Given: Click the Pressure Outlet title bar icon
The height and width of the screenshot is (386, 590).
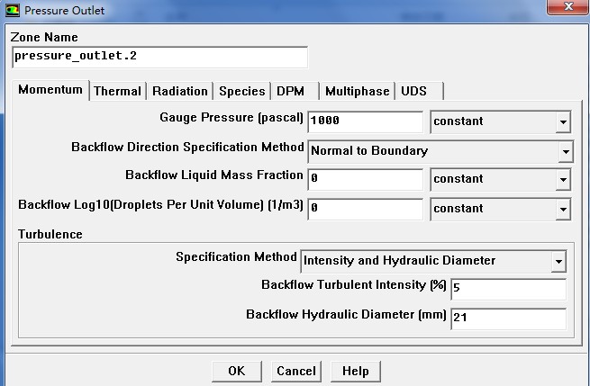Looking at the screenshot, I should pos(12,11).
